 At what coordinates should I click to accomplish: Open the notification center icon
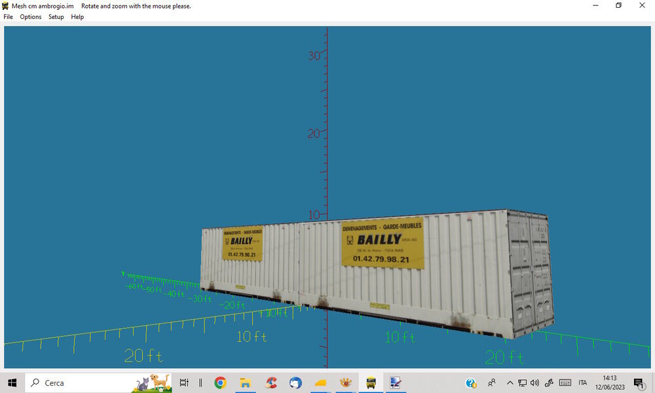point(639,383)
